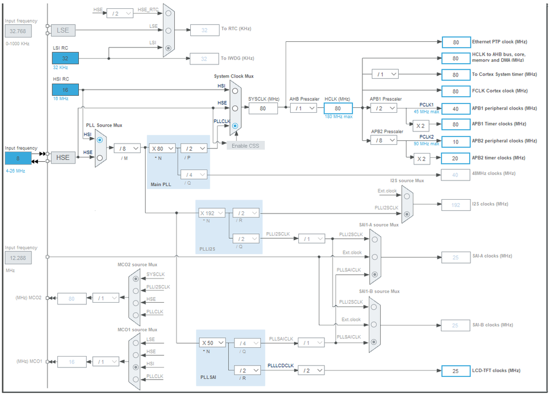This screenshot has width=551, height=394.
Task: Click the 48MHz clocks value field
Action: 456,174
